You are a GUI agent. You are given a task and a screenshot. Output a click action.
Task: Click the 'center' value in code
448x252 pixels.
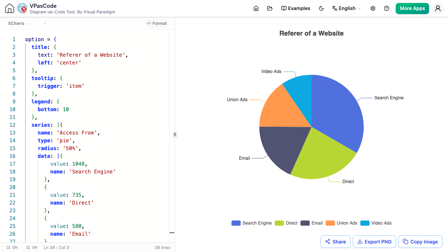pos(69,63)
